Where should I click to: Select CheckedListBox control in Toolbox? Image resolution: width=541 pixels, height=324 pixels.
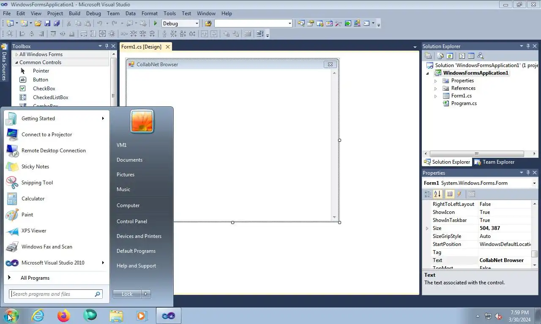pos(50,97)
